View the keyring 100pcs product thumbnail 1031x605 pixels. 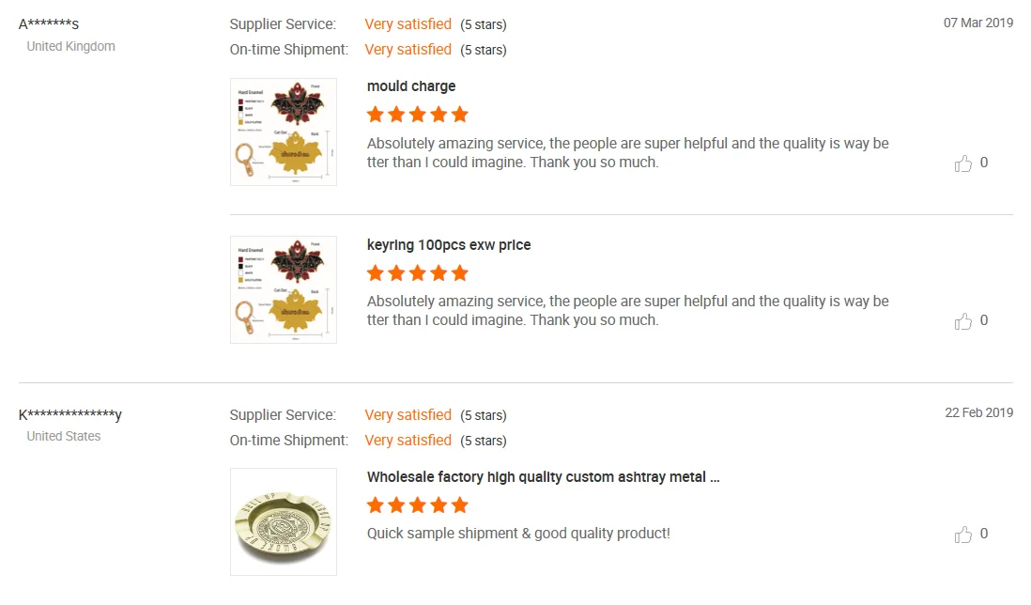[x=284, y=289]
